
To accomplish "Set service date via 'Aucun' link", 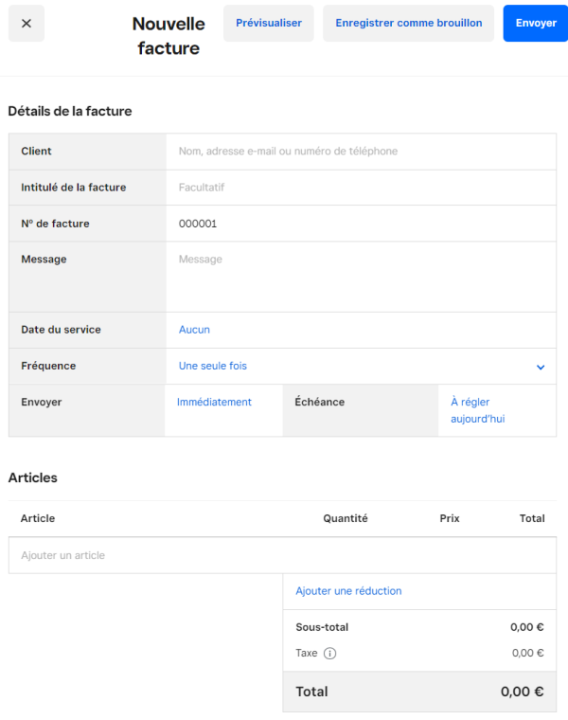I will coord(194,330).
